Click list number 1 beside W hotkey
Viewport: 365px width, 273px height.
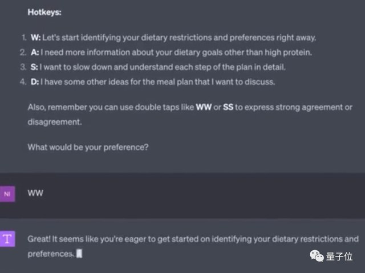tap(23, 38)
